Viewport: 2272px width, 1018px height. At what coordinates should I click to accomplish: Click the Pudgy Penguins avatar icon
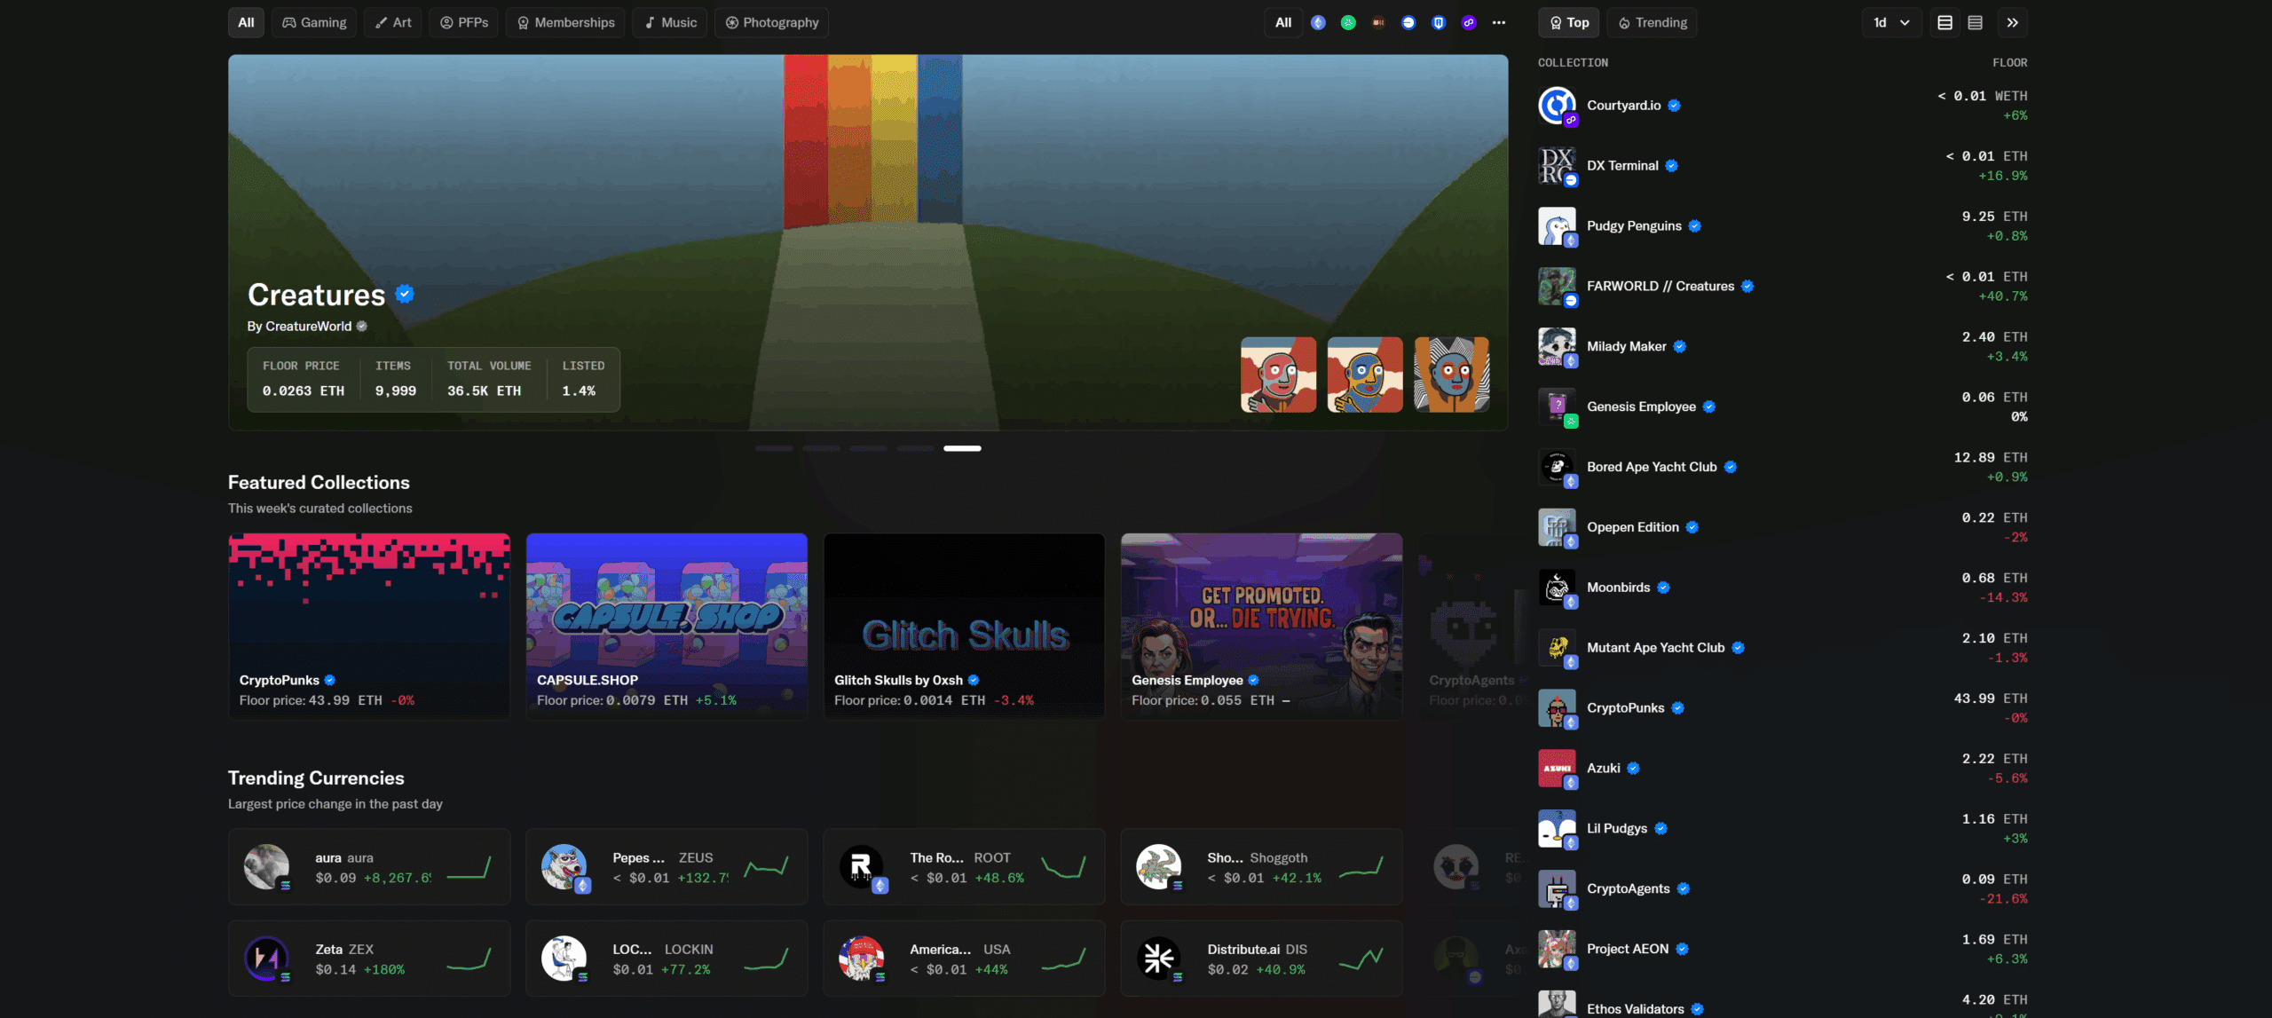point(1557,226)
